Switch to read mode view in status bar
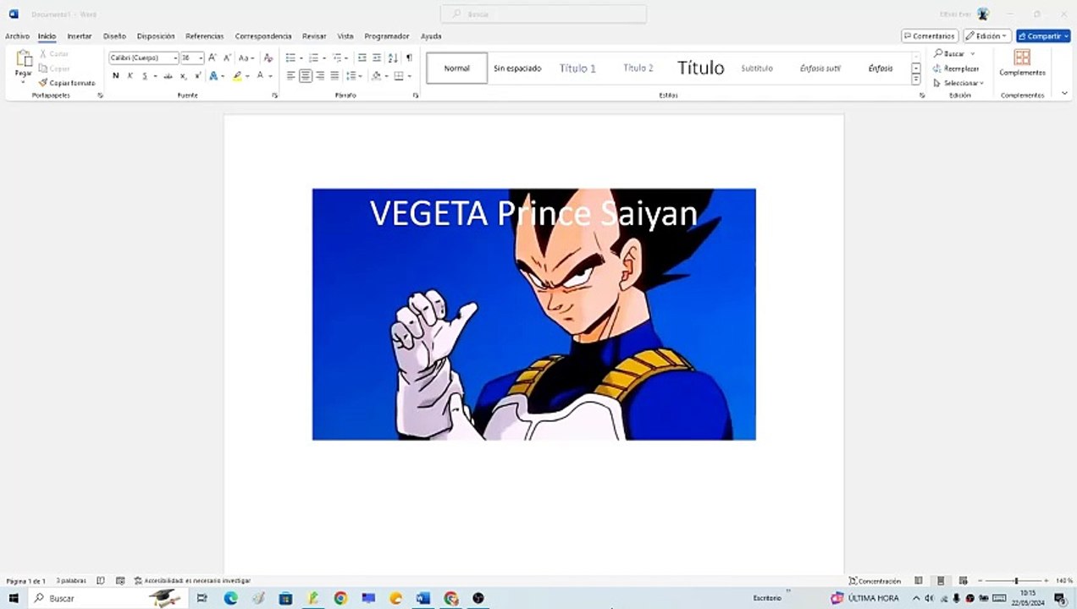Screen dimensions: 1077x609 [919, 581]
